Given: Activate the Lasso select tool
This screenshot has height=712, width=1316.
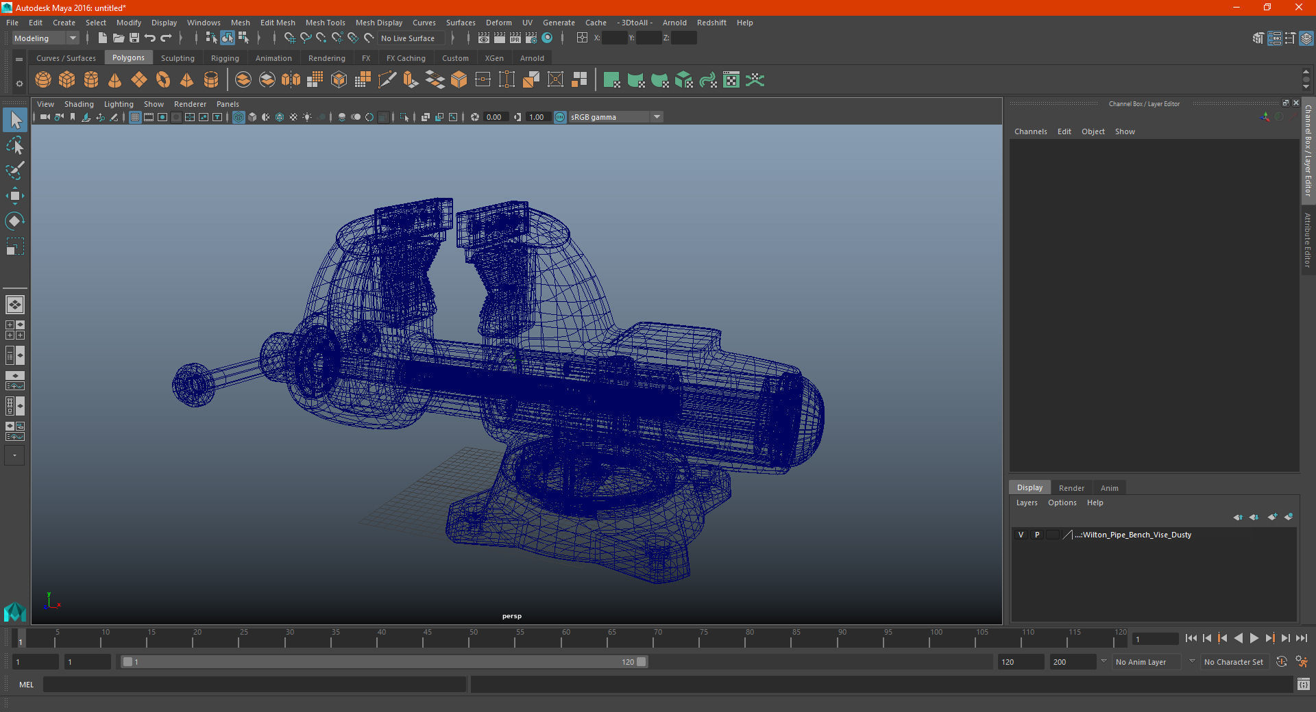Looking at the screenshot, I should click(15, 146).
